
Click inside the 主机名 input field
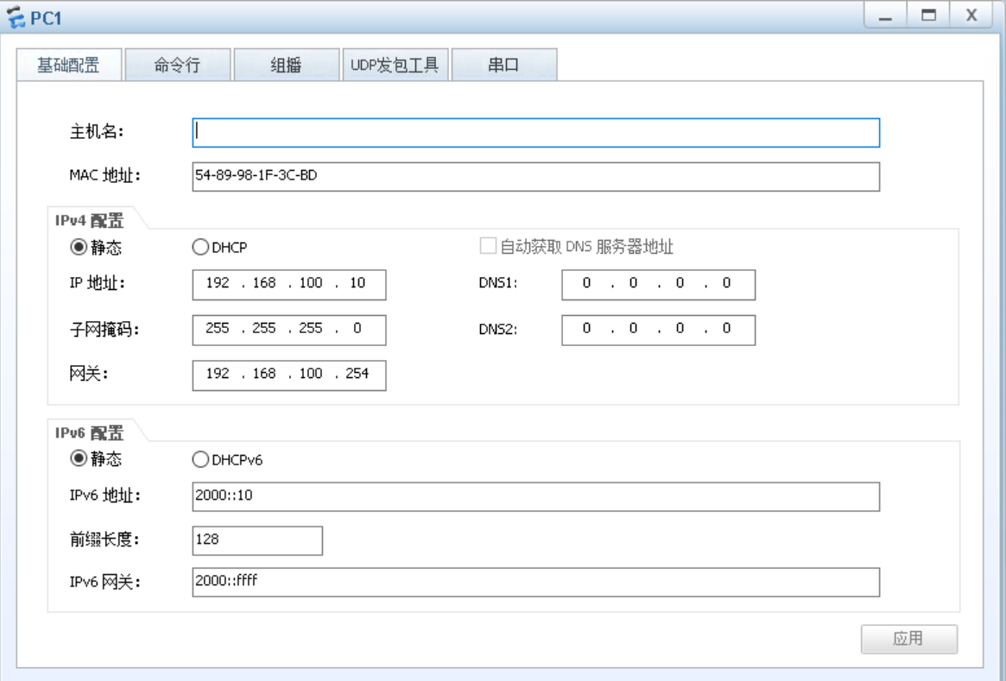(x=535, y=131)
